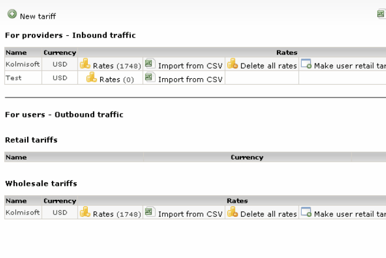Click CSV icon in wholesale Kolmisoft row

pyautogui.click(x=150, y=212)
